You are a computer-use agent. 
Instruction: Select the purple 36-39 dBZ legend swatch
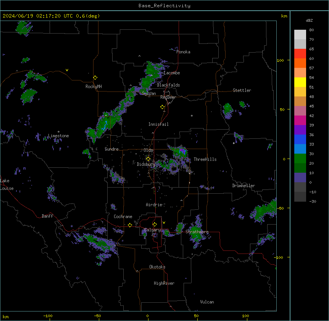pos(300,130)
